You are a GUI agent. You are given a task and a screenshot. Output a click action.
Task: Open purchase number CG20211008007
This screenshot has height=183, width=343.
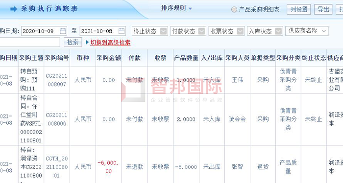coord(57,80)
